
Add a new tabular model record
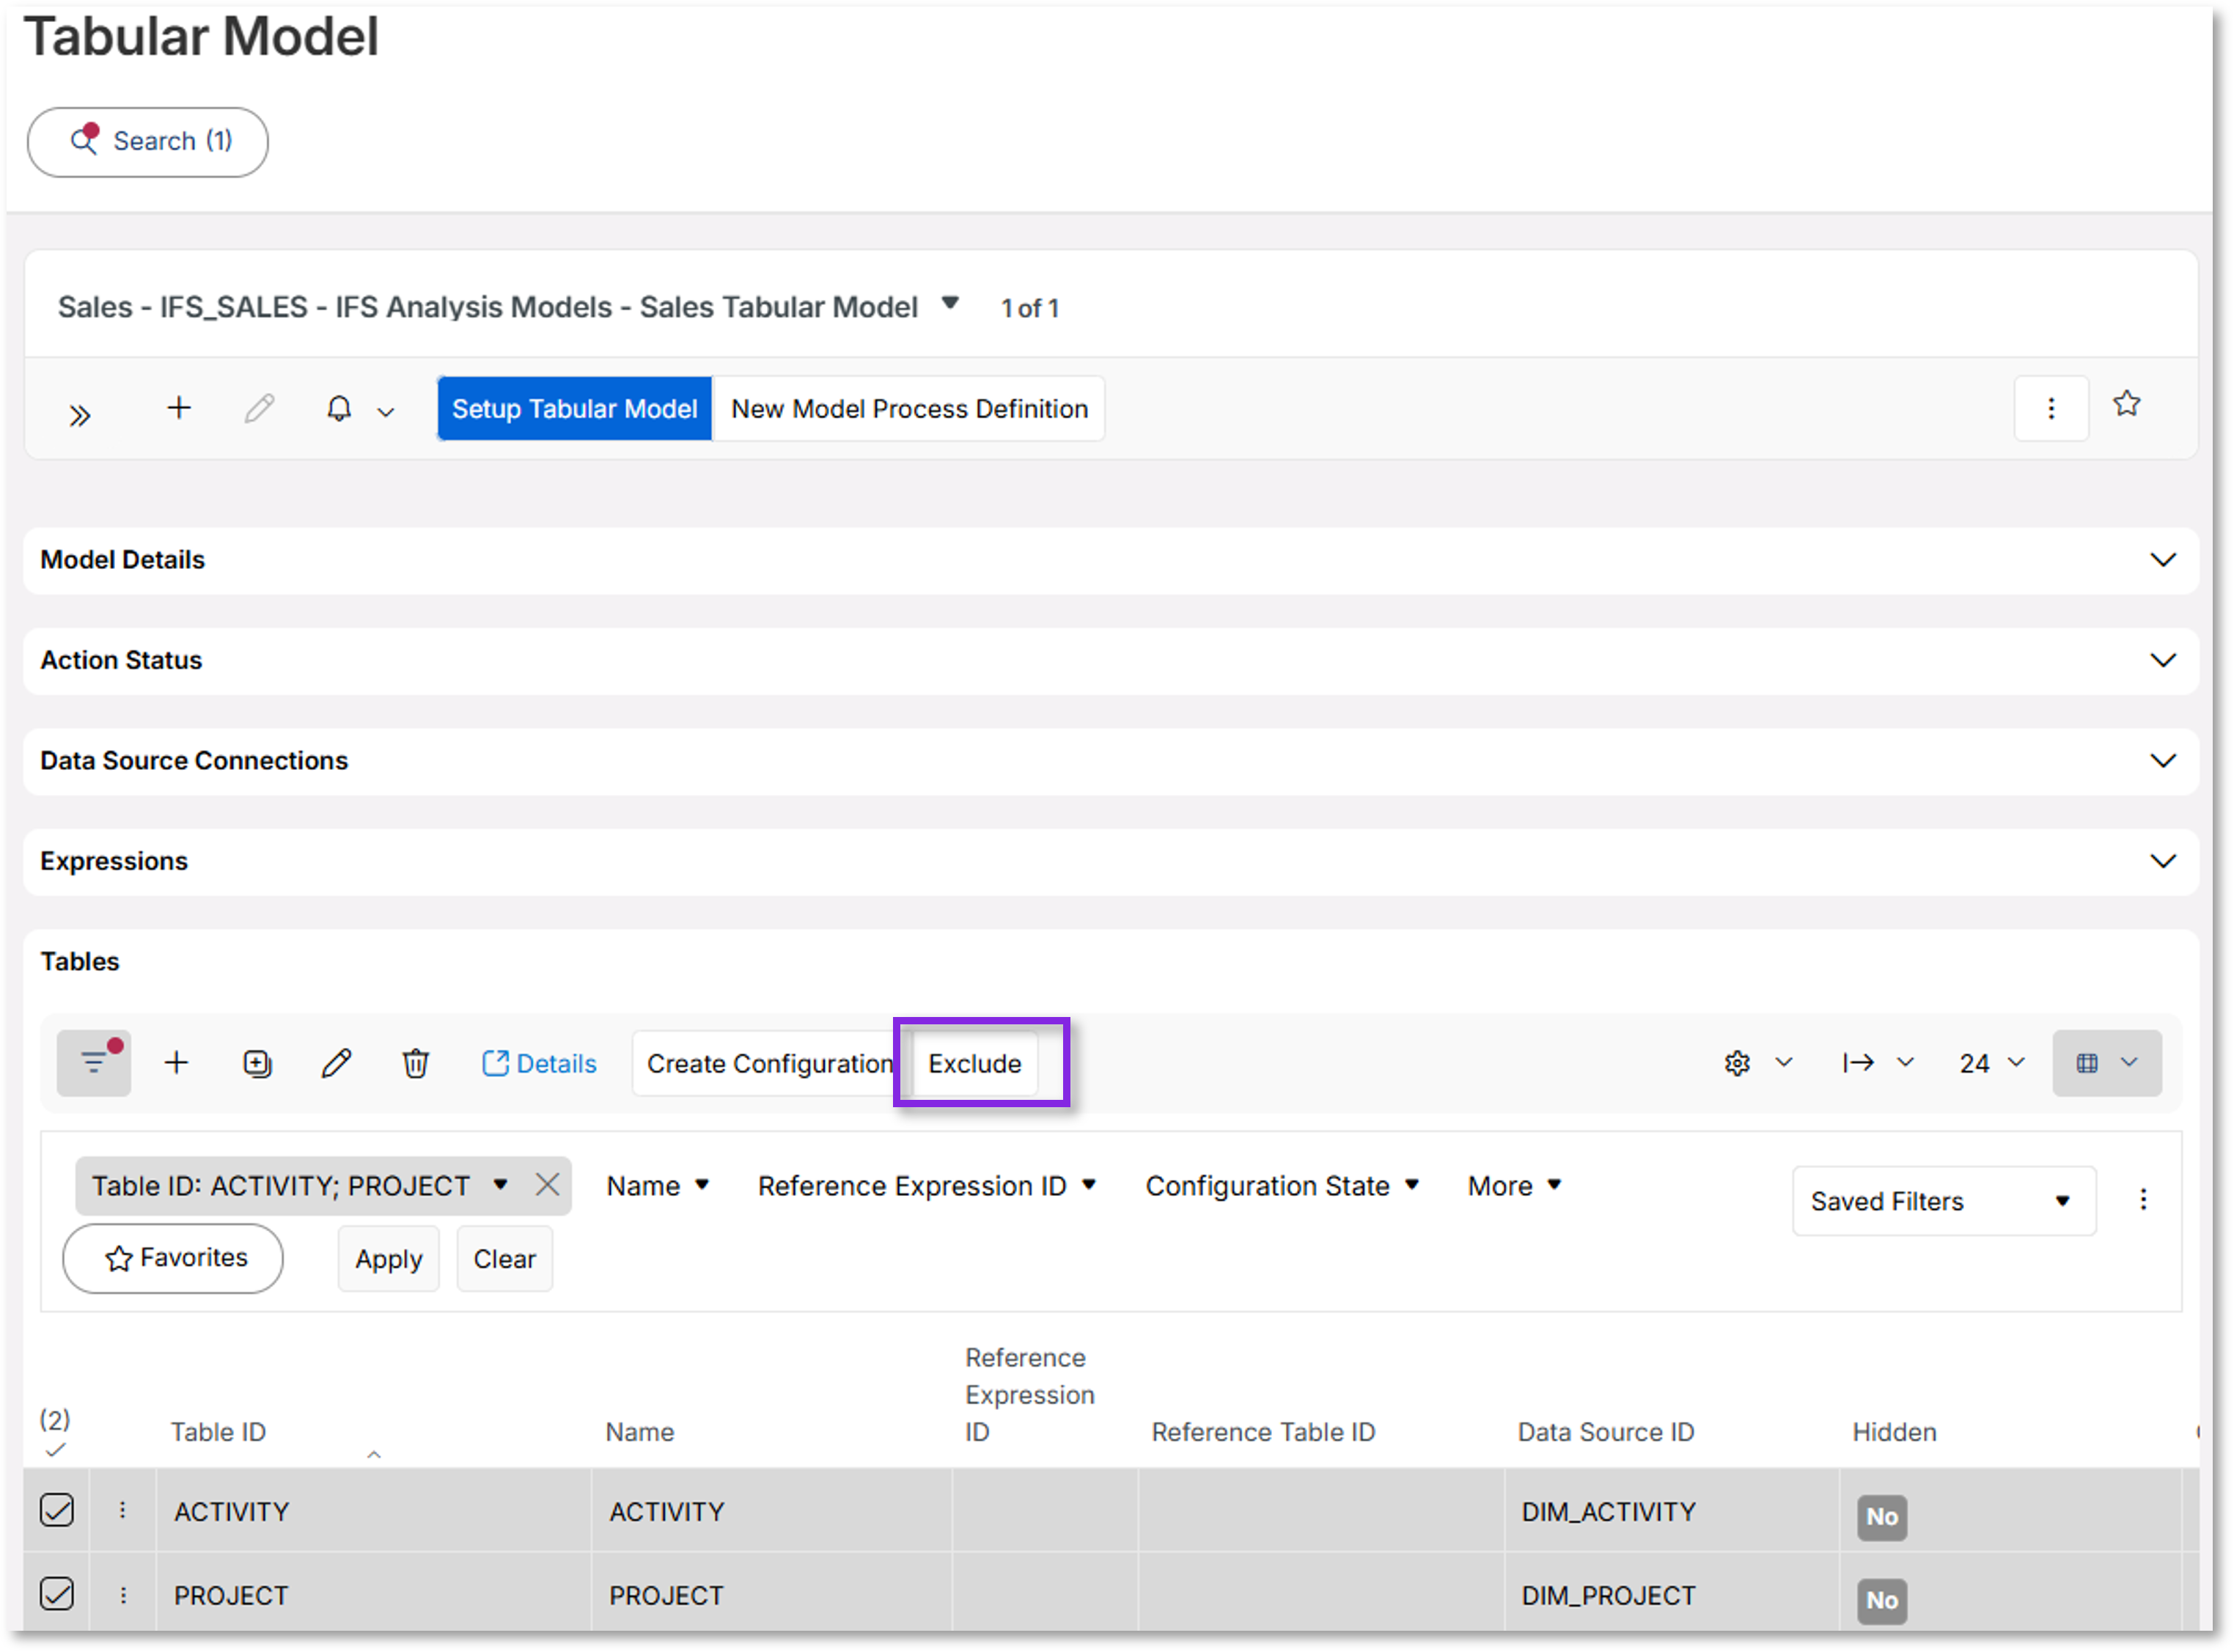[x=178, y=408]
